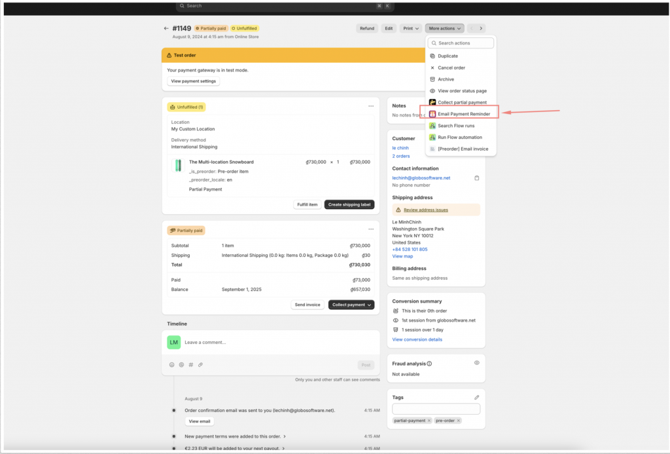Click the Fraud analysis settings gear icon
This screenshot has width=670, height=454.
pyautogui.click(x=476, y=362)
